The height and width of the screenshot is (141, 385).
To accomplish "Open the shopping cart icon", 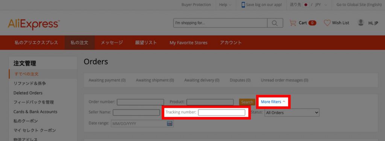I will 293,23.
